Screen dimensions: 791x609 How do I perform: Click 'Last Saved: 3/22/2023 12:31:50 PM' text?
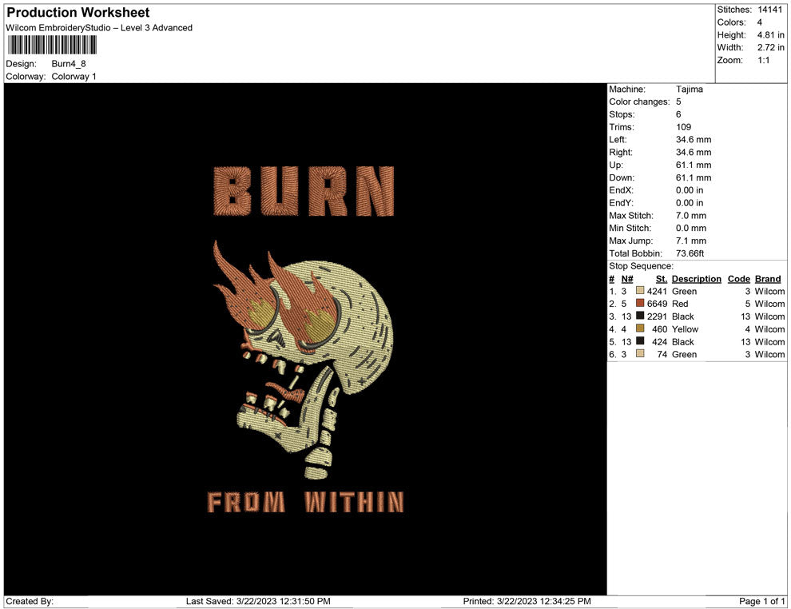pos(258,601)
